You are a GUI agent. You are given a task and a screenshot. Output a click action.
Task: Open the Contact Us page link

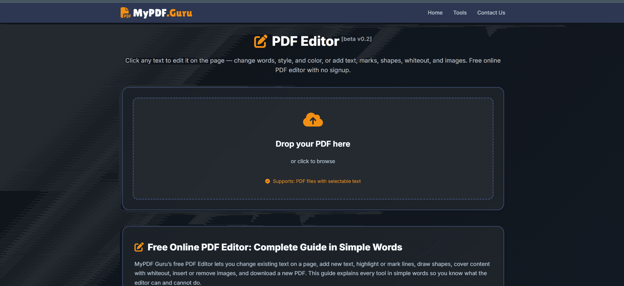(x=491, y=13)
